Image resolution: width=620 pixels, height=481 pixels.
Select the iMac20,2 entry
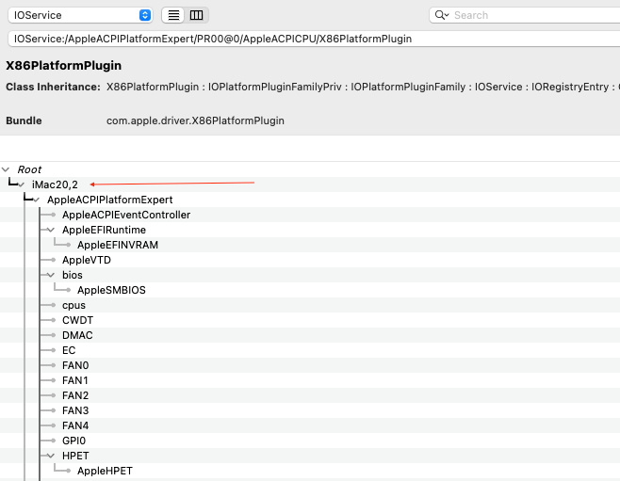55,184
